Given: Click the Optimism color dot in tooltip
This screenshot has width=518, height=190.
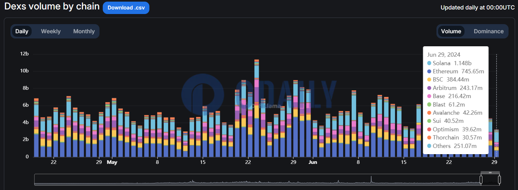Looking at the screenshot, I should click(429, 129).
